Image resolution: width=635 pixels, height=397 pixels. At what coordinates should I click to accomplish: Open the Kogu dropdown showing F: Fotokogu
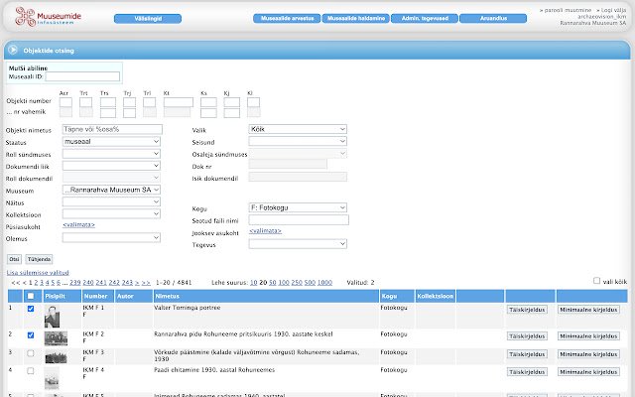(298, 207)
